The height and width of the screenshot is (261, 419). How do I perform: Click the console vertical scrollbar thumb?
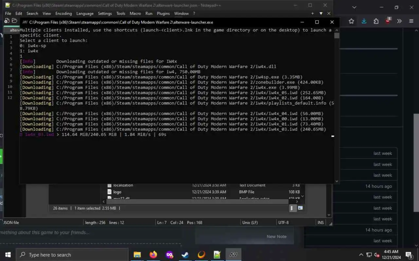337,36
